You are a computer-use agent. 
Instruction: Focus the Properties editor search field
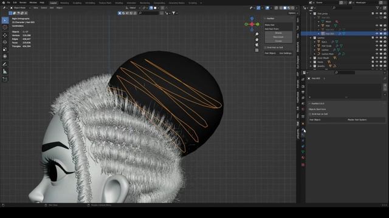point(345,73)
